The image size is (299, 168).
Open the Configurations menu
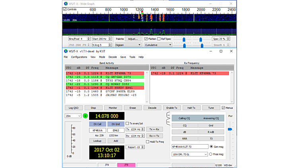point(79,57)
